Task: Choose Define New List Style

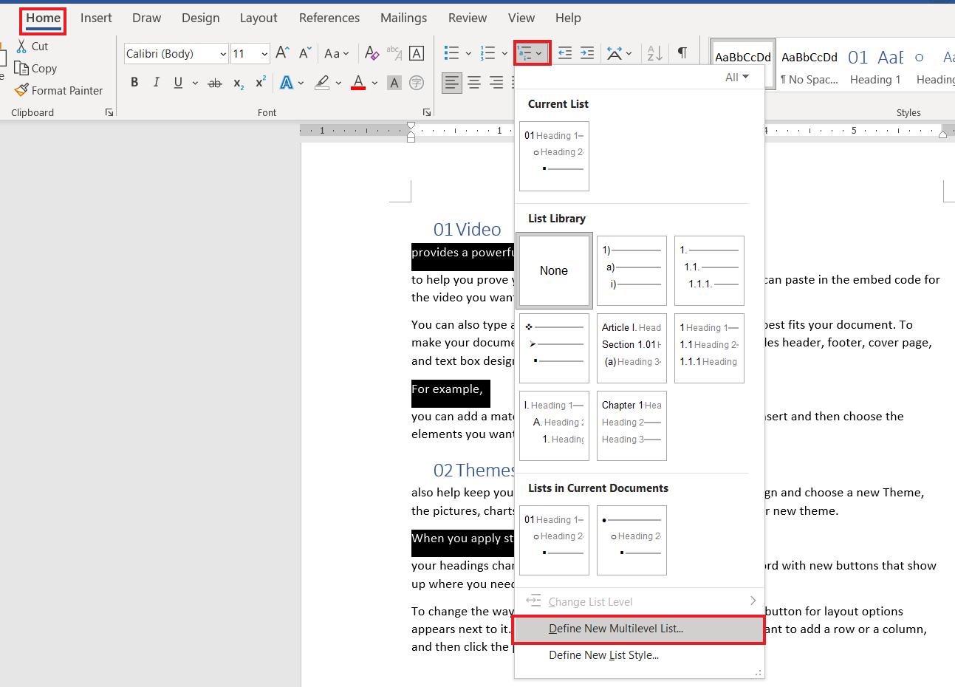Action: click(x=603, y=655)
